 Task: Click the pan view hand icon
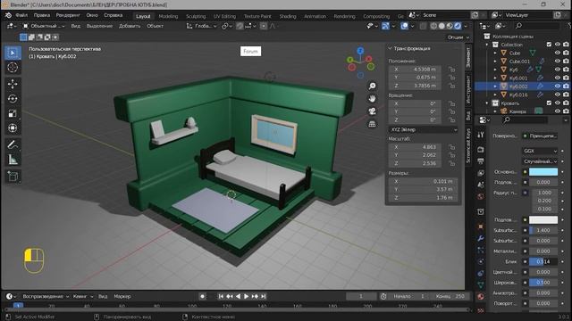[x=372, y=99]
